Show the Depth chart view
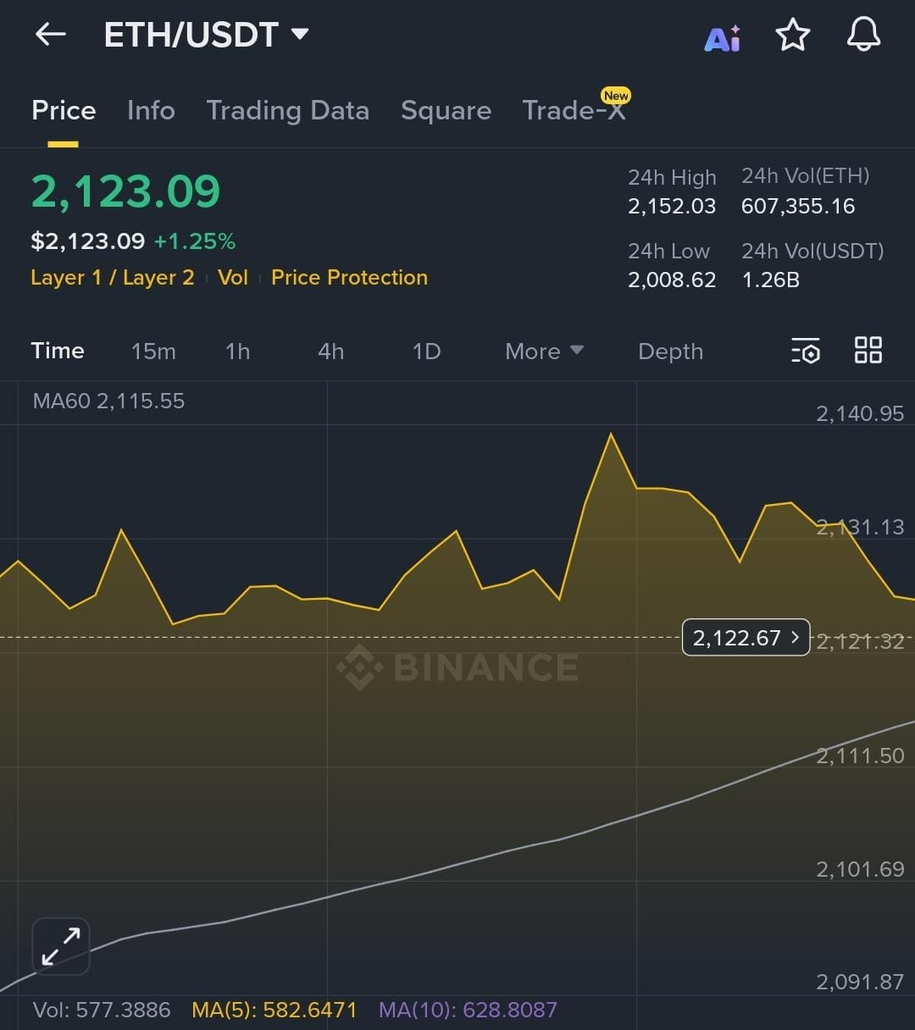915x1030 pixels. 670,352
